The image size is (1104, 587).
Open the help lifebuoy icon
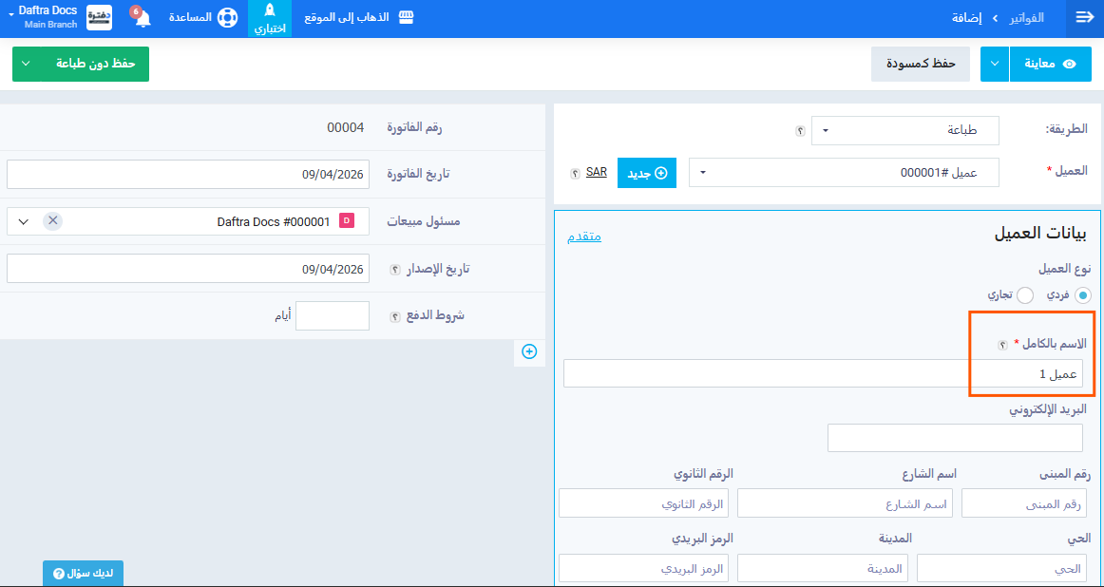(x=227, y=18)
